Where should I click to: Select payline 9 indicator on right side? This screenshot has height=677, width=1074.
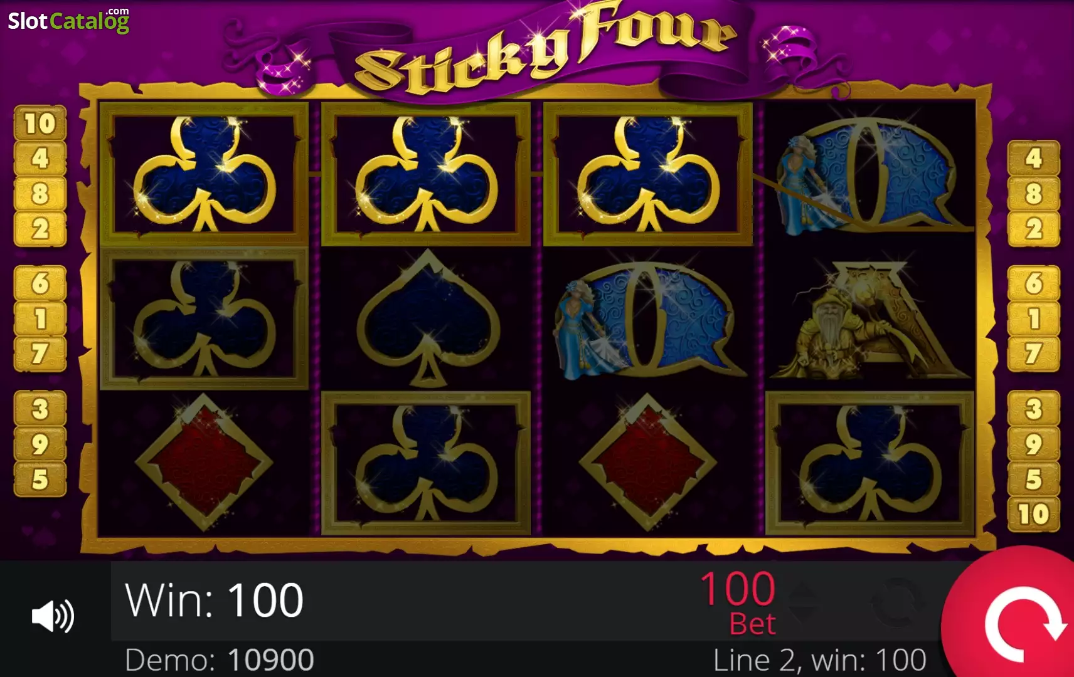[1033, 444]
